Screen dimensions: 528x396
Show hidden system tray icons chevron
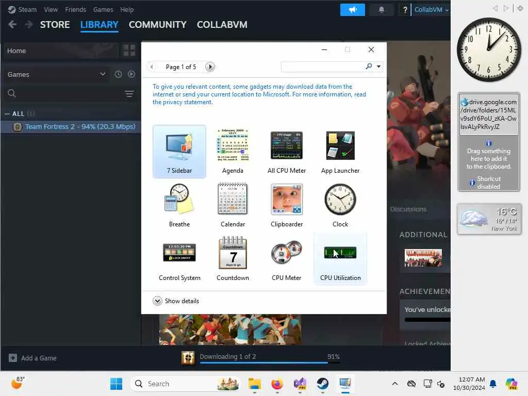pyautogui.click(x=395, y=384)
